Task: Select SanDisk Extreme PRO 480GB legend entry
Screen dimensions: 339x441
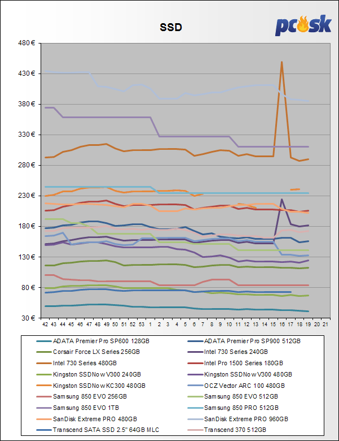Action: pyautogui.click(x=87, y=419)
